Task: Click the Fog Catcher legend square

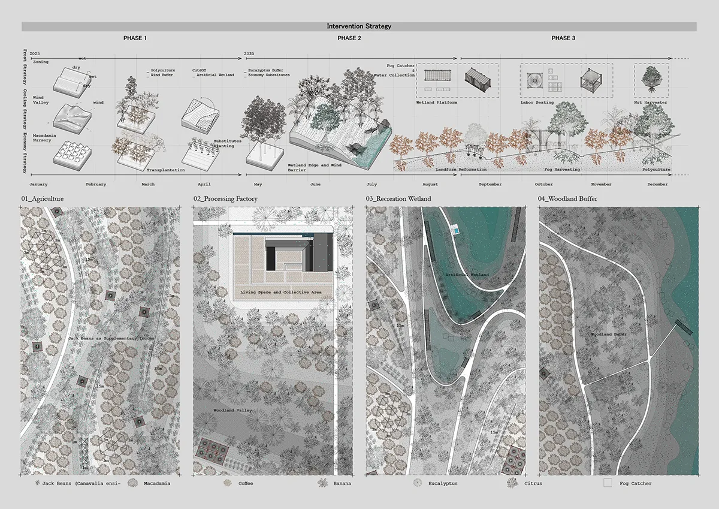Action: 608,483
